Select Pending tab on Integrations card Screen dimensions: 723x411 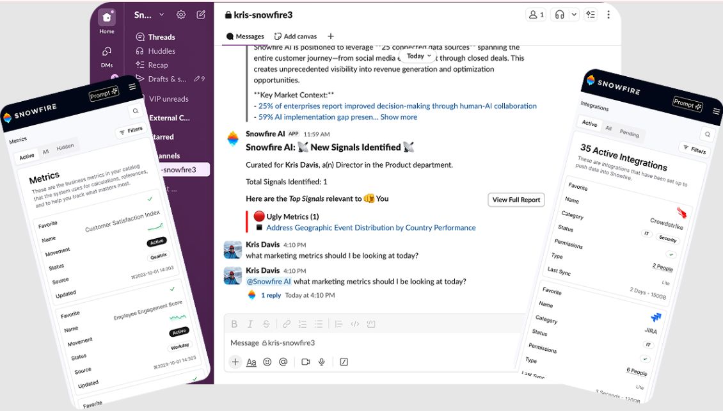629,133
